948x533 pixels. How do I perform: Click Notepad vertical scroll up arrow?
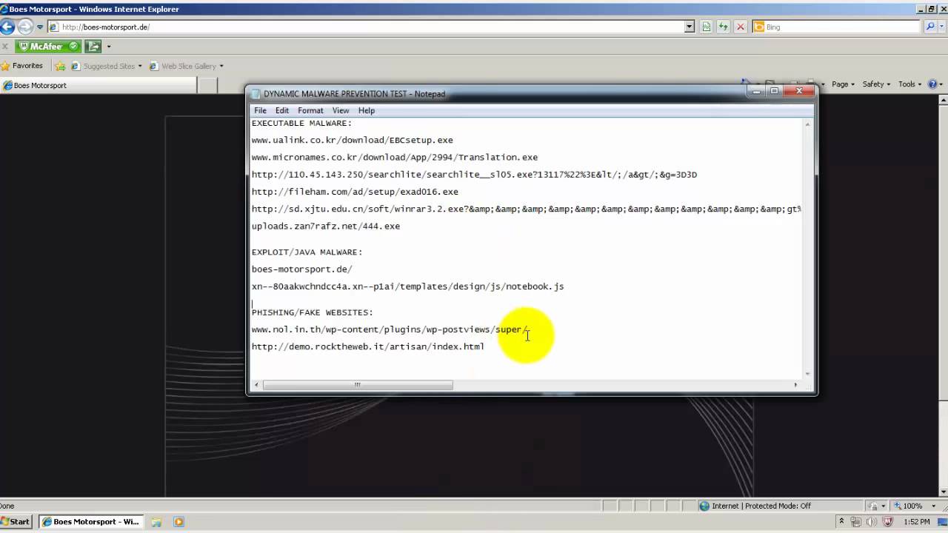click(x=807, y=124)
